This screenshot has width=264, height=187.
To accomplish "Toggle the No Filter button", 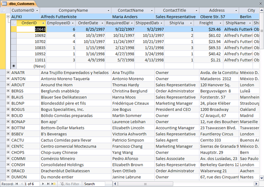I will 69,184.
